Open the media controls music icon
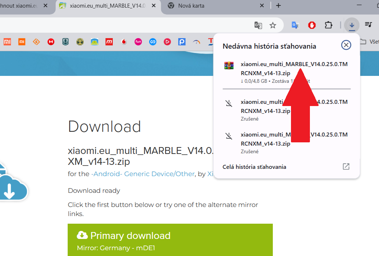This screenshot has height=256, width=379. point(368,25)
